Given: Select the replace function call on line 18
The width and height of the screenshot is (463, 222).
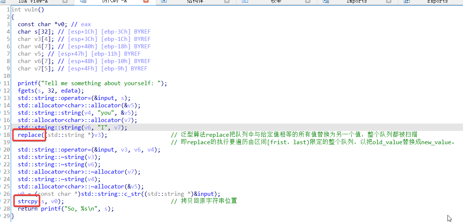Looking at the screenshot, I should click(x=29, y=135).
